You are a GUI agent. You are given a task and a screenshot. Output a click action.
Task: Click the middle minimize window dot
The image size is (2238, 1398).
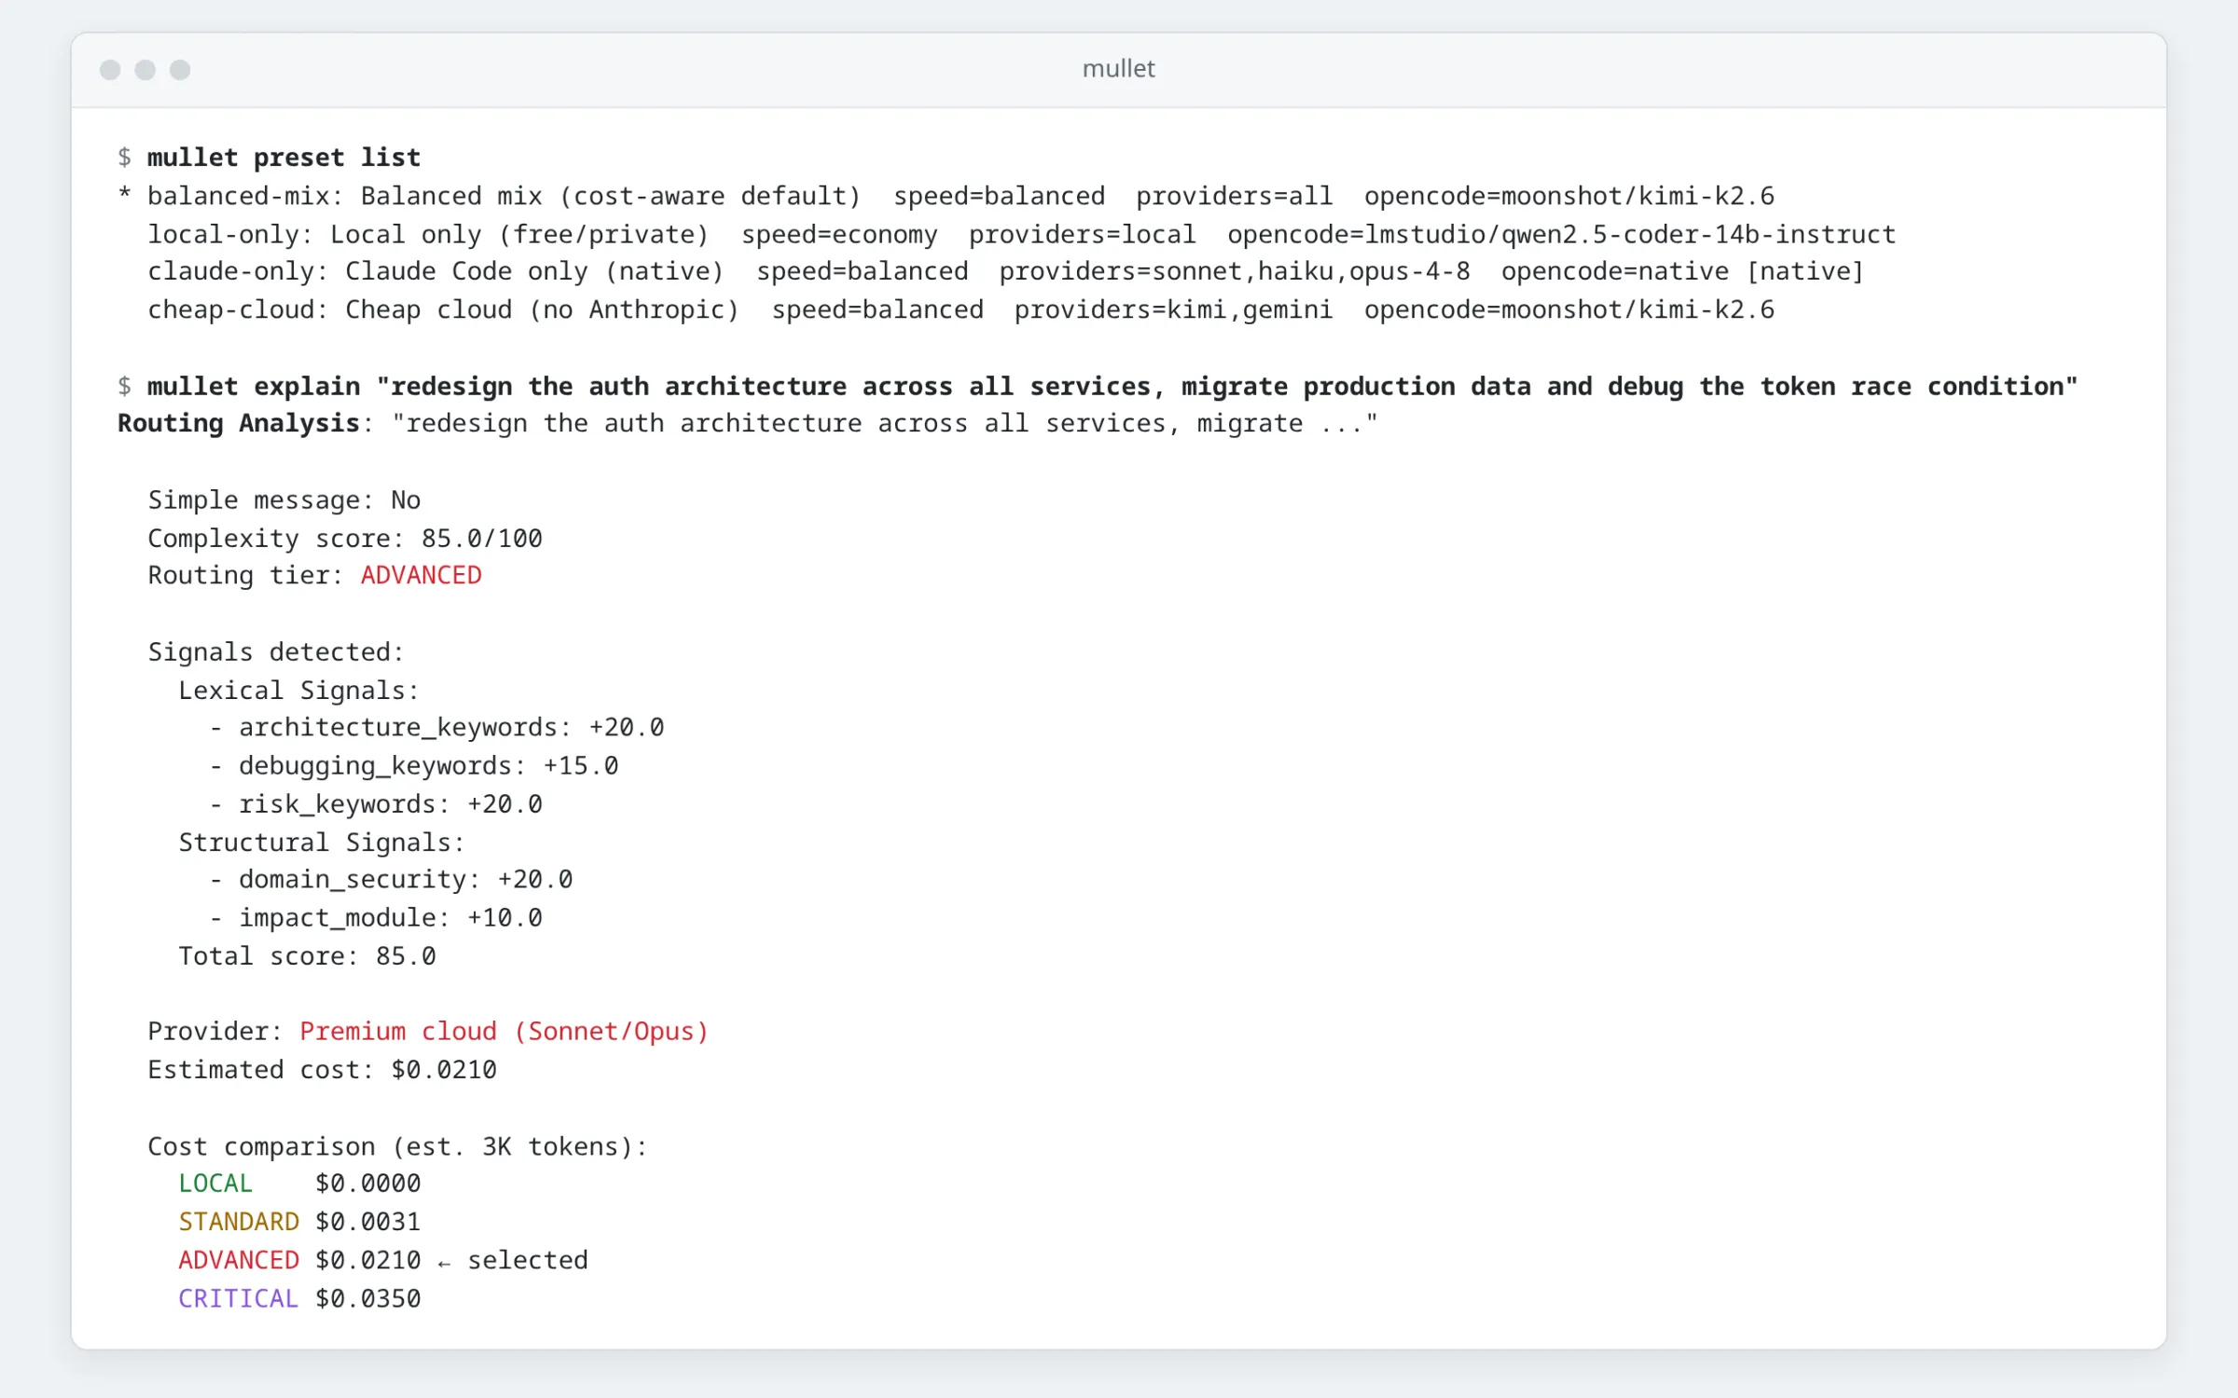pyautogui.click(x=145, y=70)
